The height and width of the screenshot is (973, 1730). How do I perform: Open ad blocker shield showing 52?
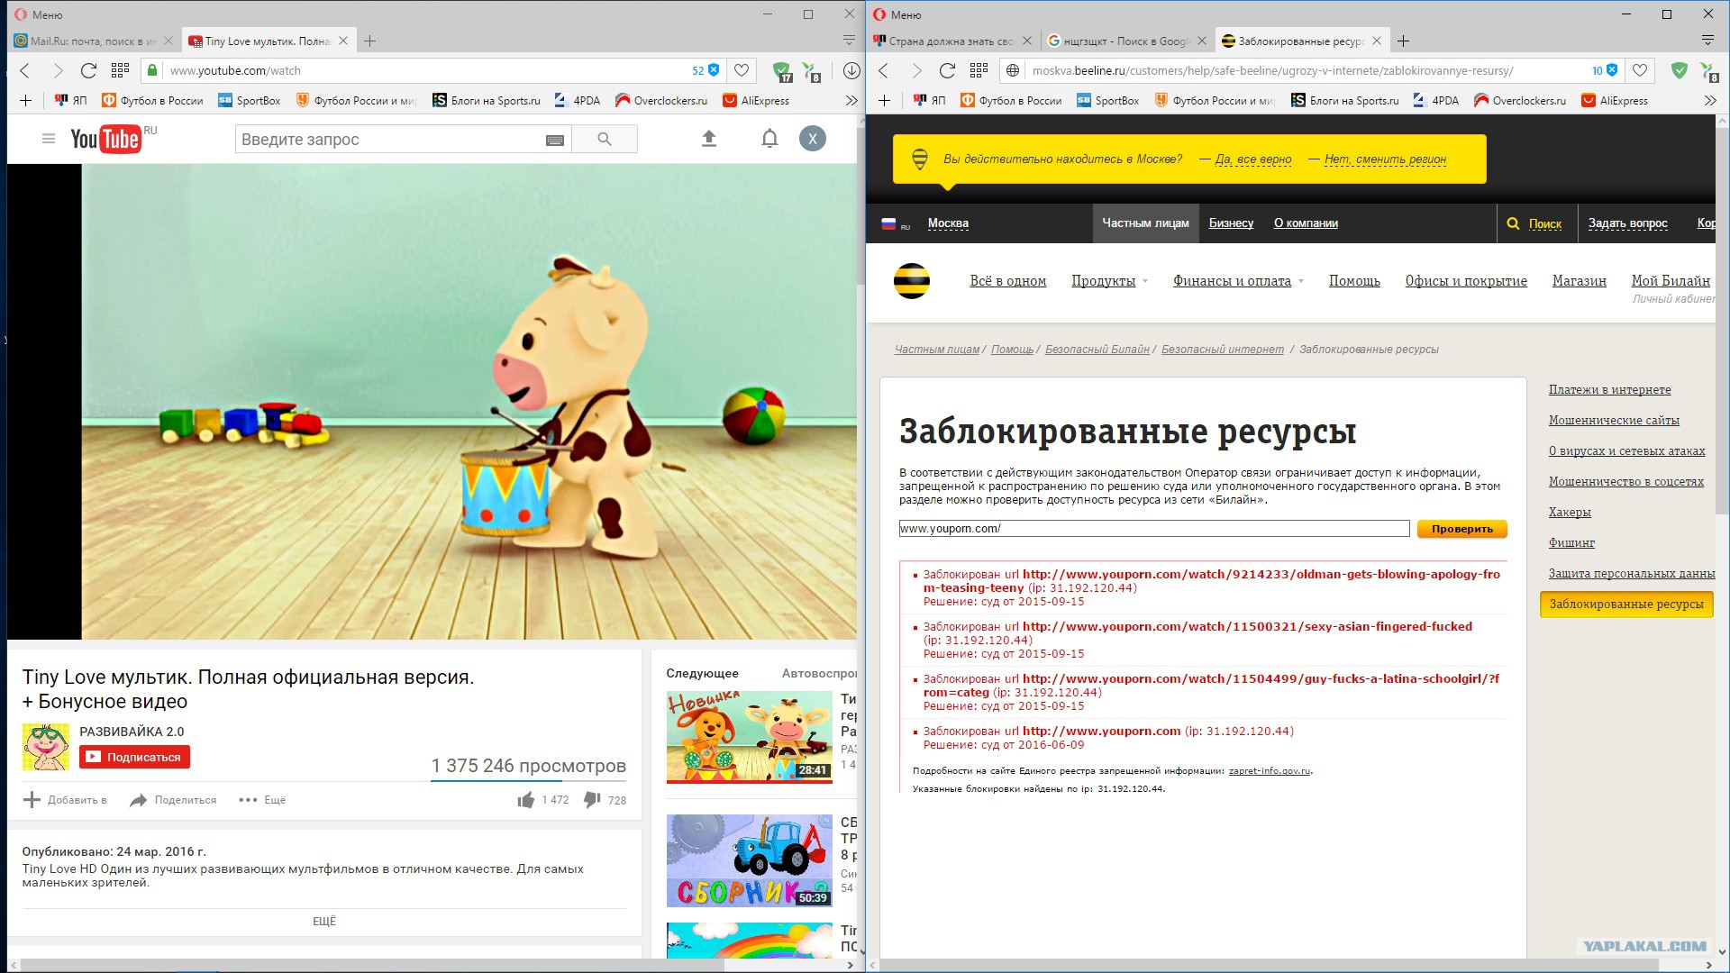pos(706,70)
